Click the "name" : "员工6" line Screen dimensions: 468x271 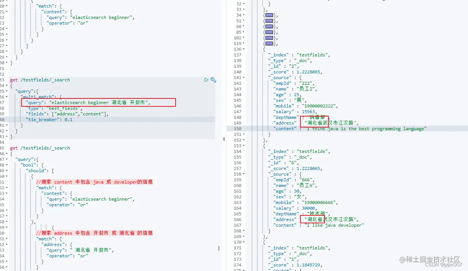tap(295, 185)
